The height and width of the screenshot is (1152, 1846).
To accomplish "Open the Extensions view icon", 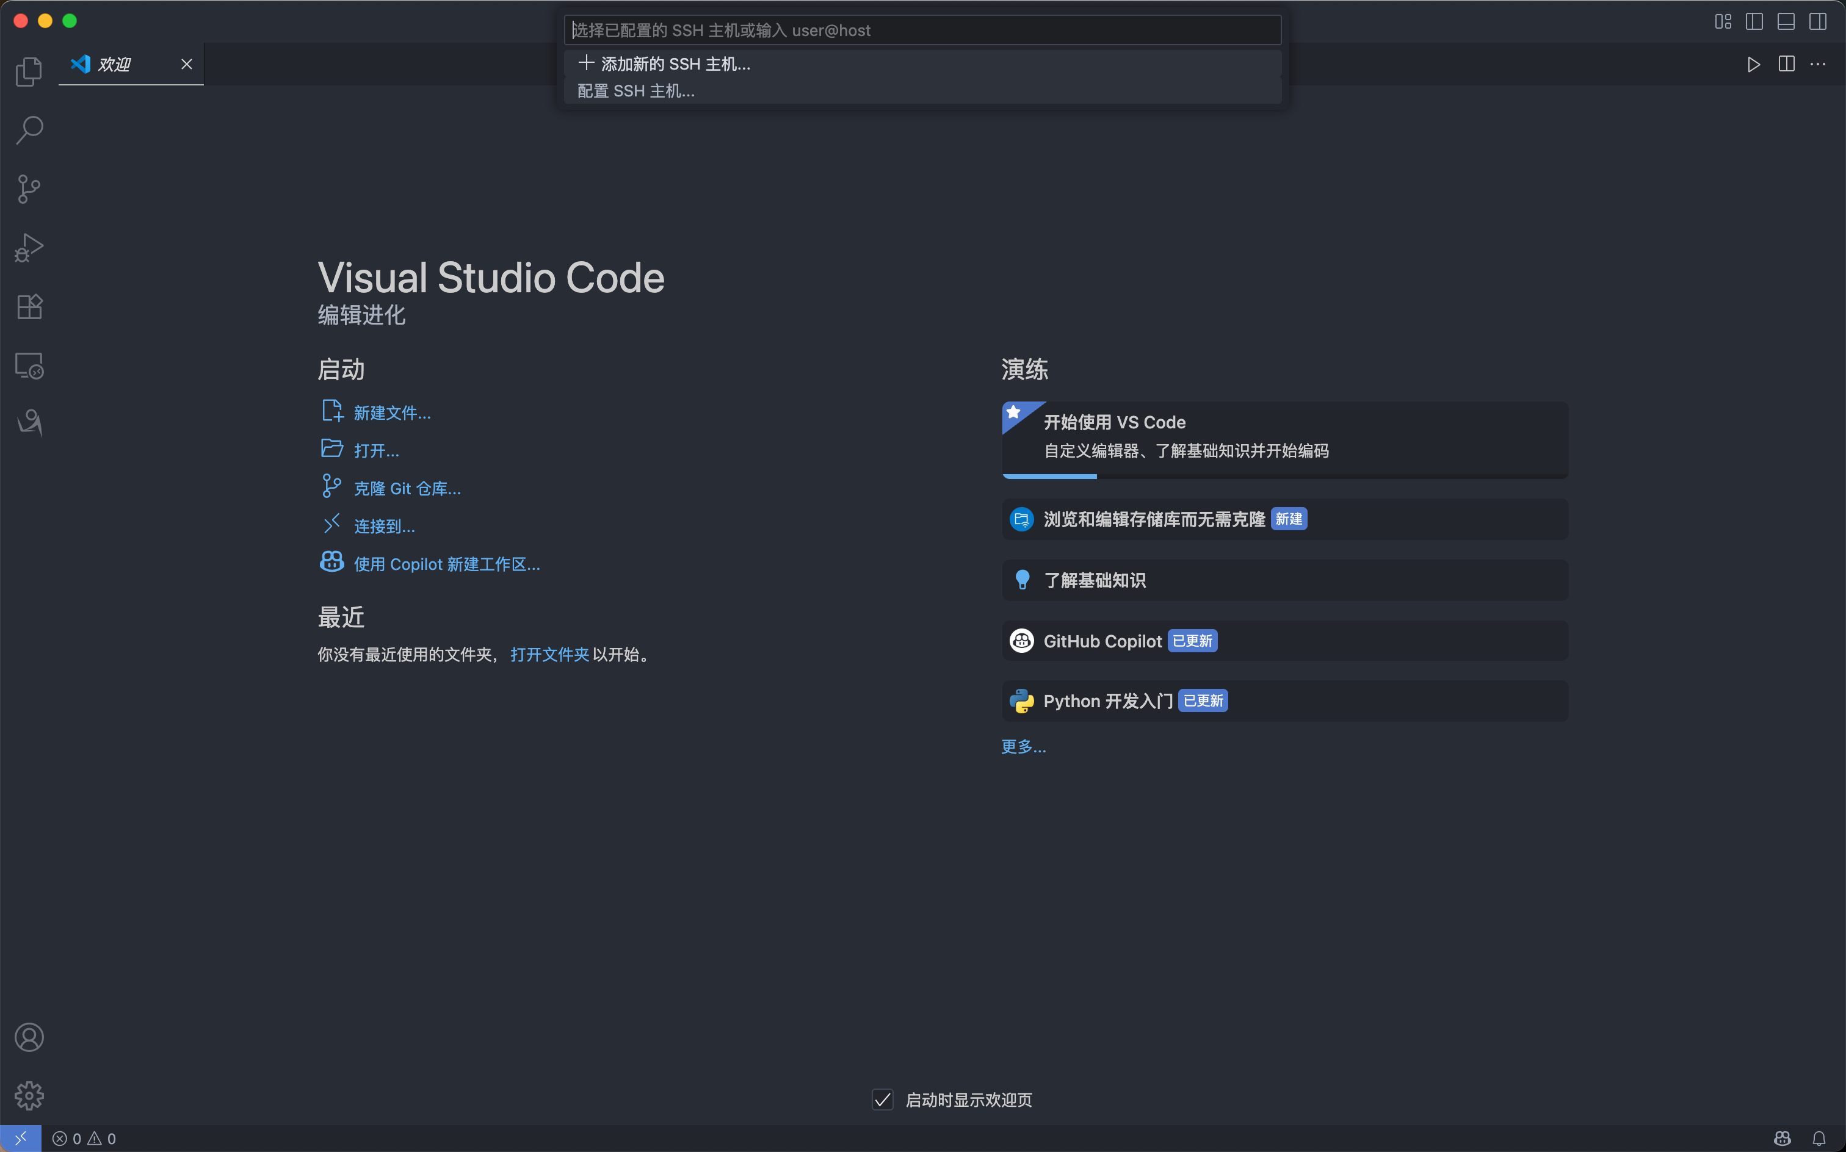I will [x=29, y=306].
